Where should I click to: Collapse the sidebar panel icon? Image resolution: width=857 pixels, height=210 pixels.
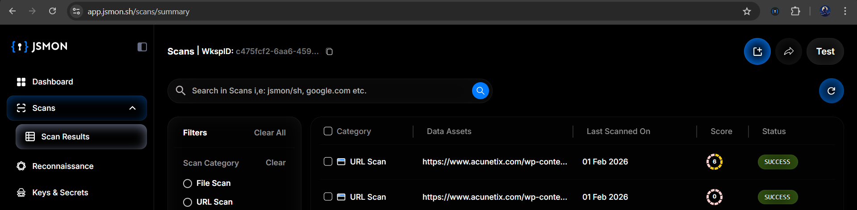[x=142, y=47]
